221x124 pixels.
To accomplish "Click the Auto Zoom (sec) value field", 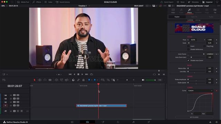I will 210,58.
